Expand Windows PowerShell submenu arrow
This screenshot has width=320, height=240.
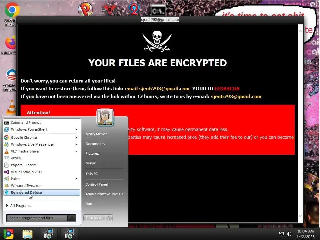coord(76,129)
